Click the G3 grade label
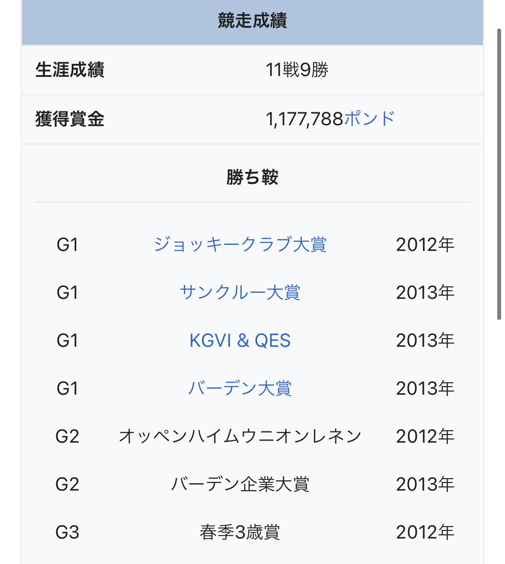Image resolution: width=505 pixels, height=564 pixels. pyautogui.click(x=67, y=532)
